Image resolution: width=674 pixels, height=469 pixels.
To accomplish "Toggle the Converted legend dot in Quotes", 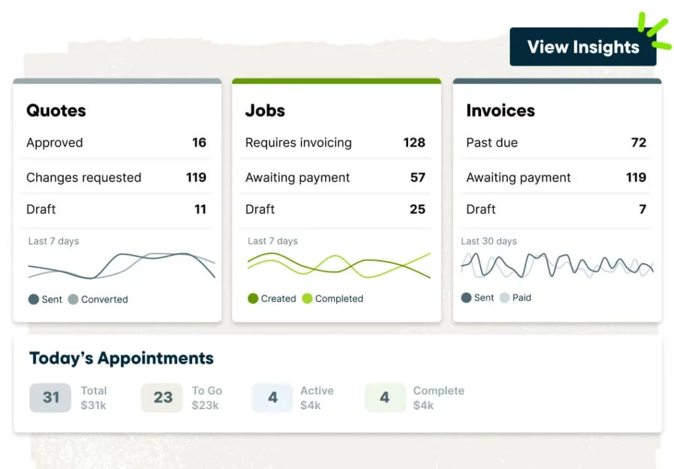I will tap(73, 299).
